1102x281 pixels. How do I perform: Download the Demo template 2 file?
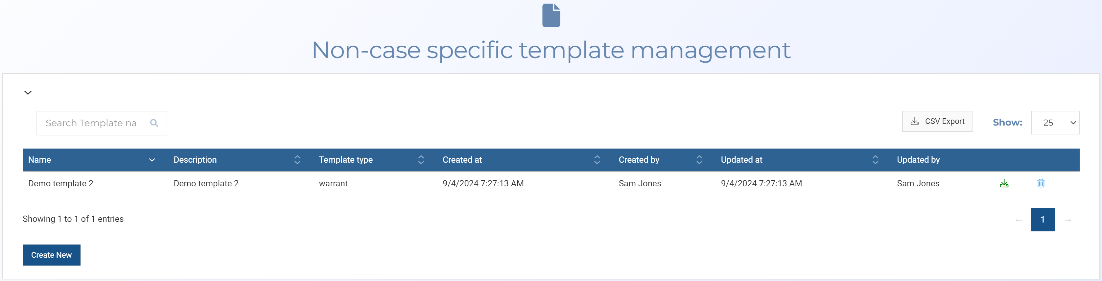[1004, 183]
